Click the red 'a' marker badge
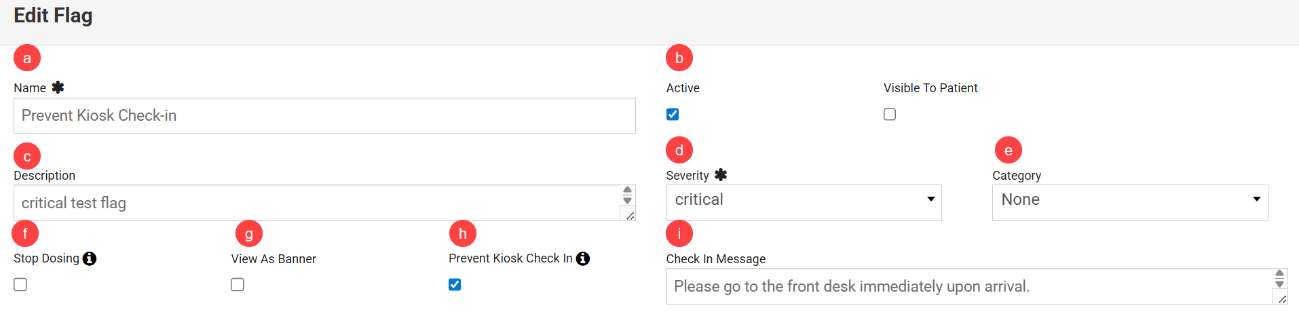The width and height of the screenshot is (1299, 312). tap(27, 58)
